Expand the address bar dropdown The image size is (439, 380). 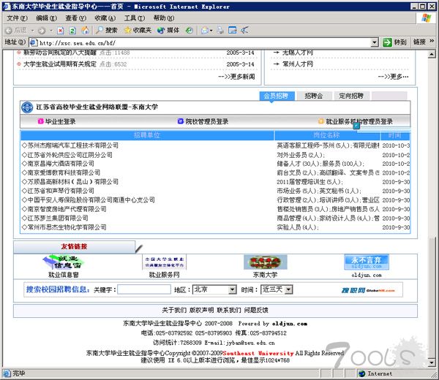pos(375,43)
